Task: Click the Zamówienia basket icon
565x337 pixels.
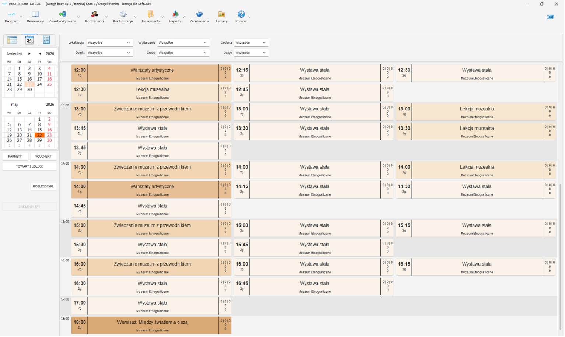Action: pyautogui.click(x=199, y=14)
